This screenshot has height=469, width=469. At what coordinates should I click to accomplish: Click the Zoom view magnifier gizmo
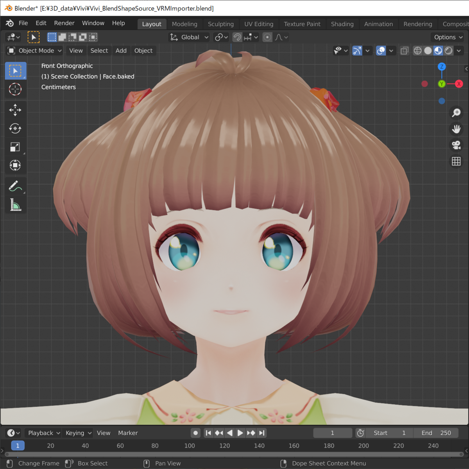pos(456,113)
